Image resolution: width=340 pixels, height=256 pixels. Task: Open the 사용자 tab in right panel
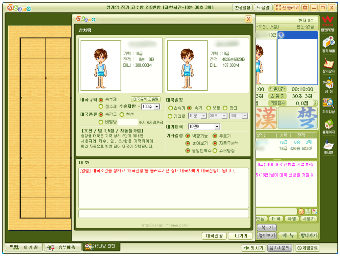(309, 219)
